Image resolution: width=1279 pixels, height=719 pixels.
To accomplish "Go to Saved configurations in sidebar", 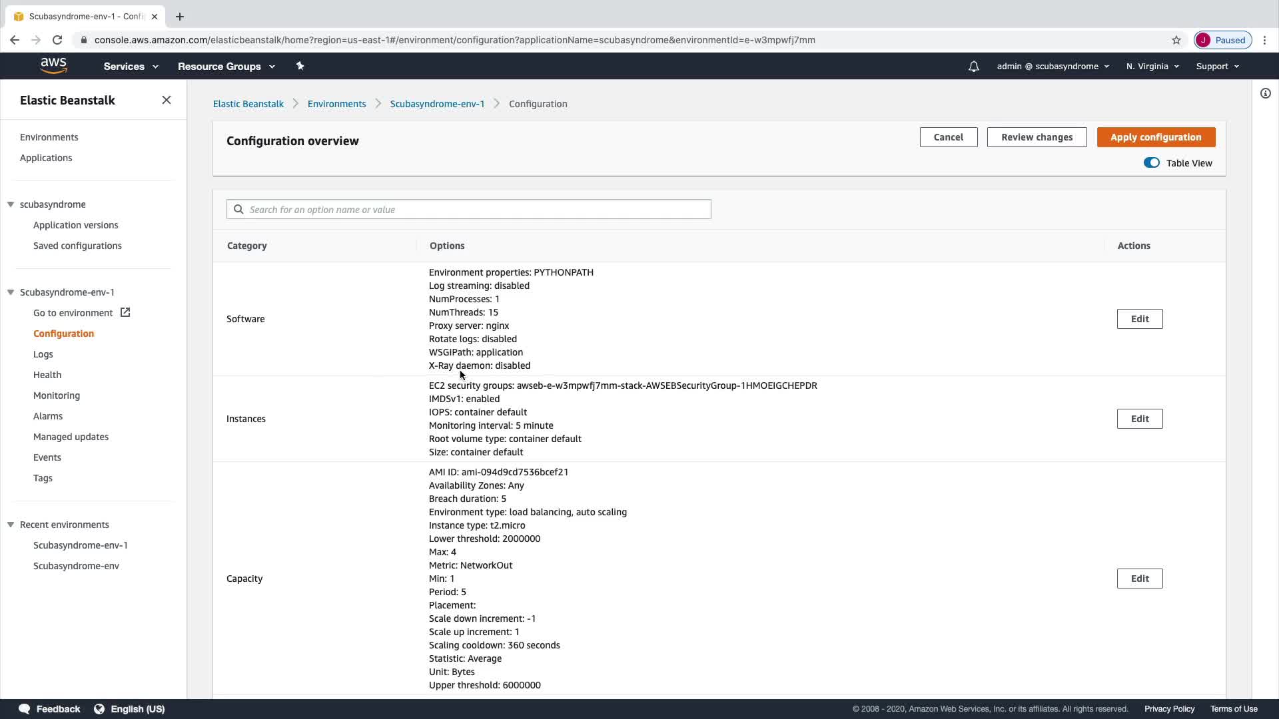I will click(x=77, y=246).
